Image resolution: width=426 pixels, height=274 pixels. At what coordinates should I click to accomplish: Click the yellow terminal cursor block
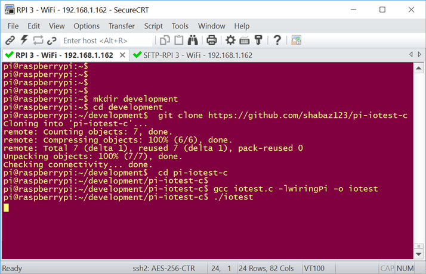pyautogui.click(x=6, y=208)
